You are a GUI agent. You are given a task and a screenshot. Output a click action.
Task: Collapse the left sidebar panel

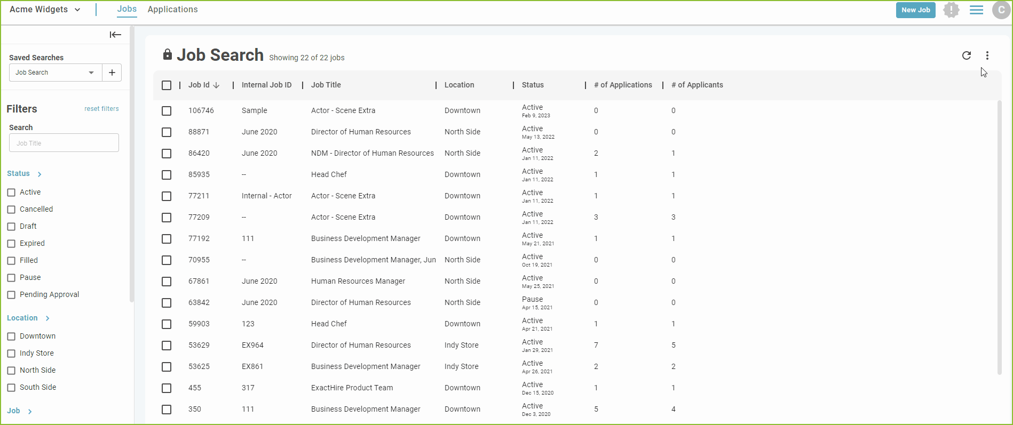tap(115, 35)
